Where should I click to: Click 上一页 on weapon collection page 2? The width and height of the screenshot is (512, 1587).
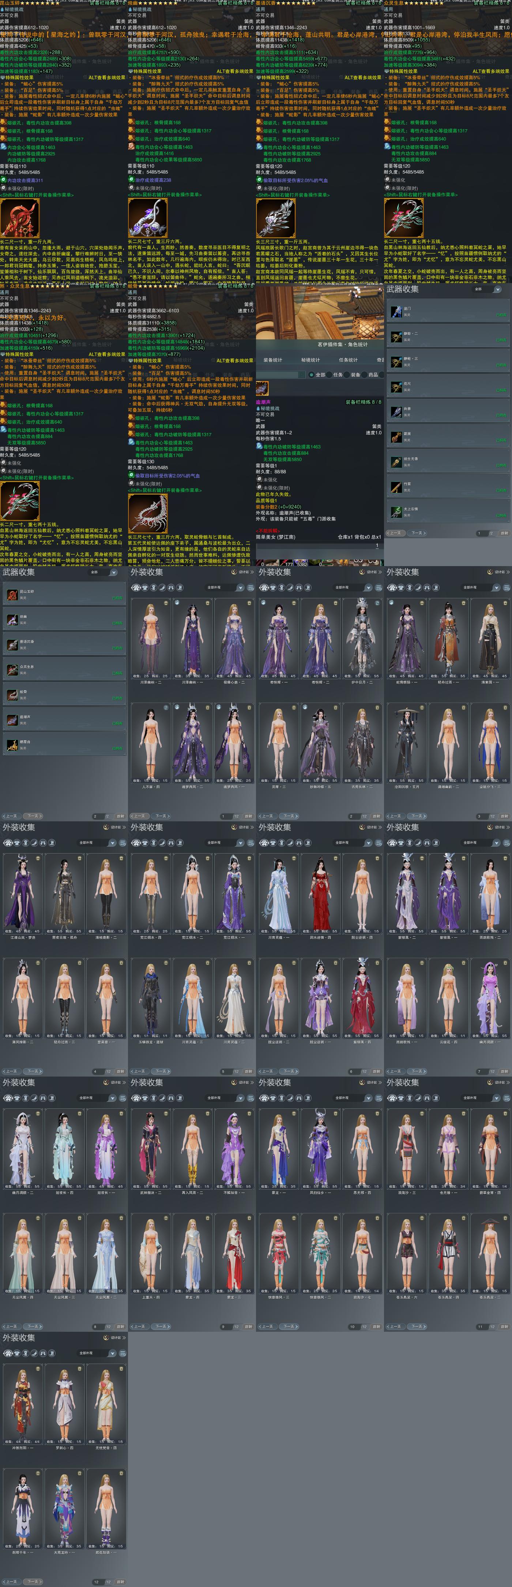pos(12,816)
